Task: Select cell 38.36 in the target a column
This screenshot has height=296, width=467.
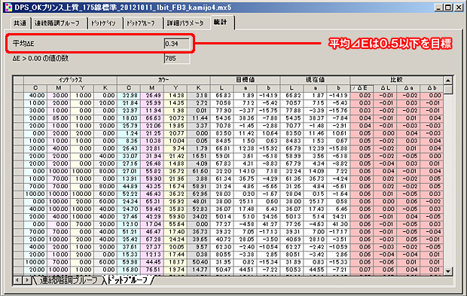Action: click(245, 118)
